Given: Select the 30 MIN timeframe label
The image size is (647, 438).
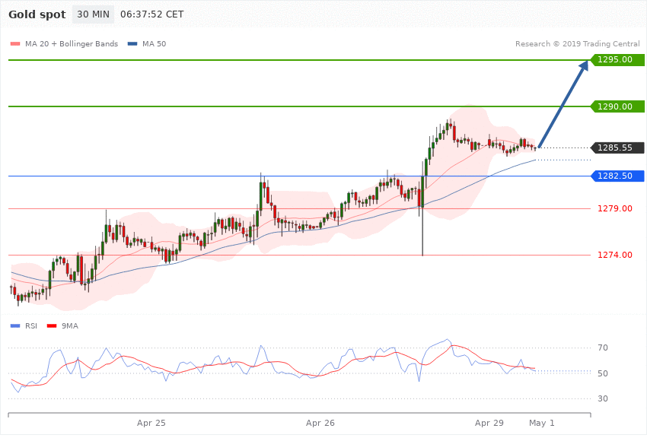Looking at the screenshot, I should click(94, 14).
